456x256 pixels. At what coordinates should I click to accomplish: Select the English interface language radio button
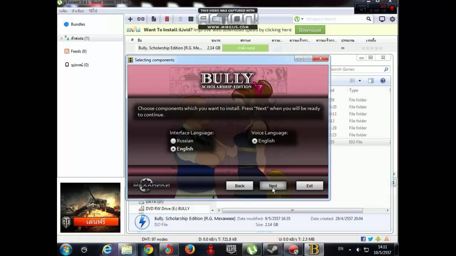click(x=173, y=149)
